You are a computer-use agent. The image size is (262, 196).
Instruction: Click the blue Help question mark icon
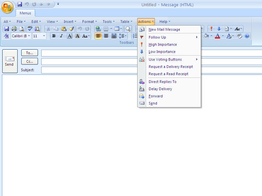pyautogui.click(x=247, y=36)
